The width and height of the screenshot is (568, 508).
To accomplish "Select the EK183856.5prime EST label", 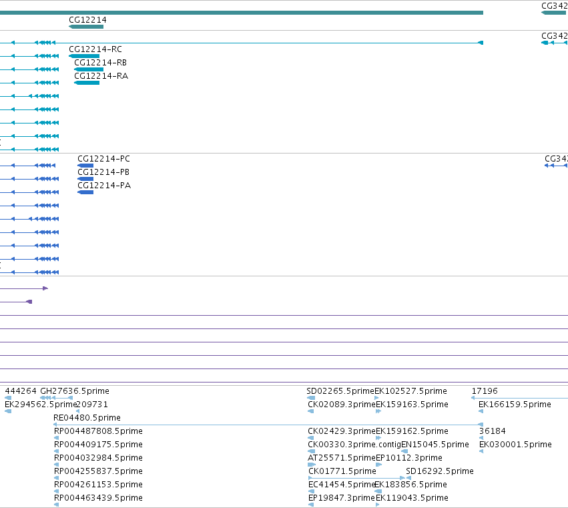I will [x=410, y=485].
